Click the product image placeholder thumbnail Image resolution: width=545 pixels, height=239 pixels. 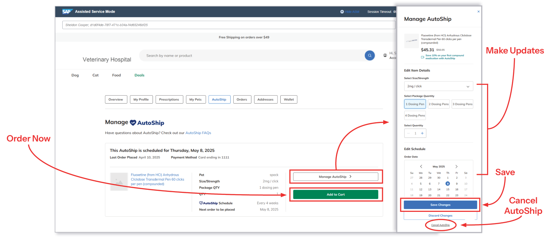coord(119,182)
